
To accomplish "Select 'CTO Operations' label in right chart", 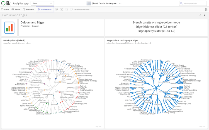I will click(x=125, y=77).
